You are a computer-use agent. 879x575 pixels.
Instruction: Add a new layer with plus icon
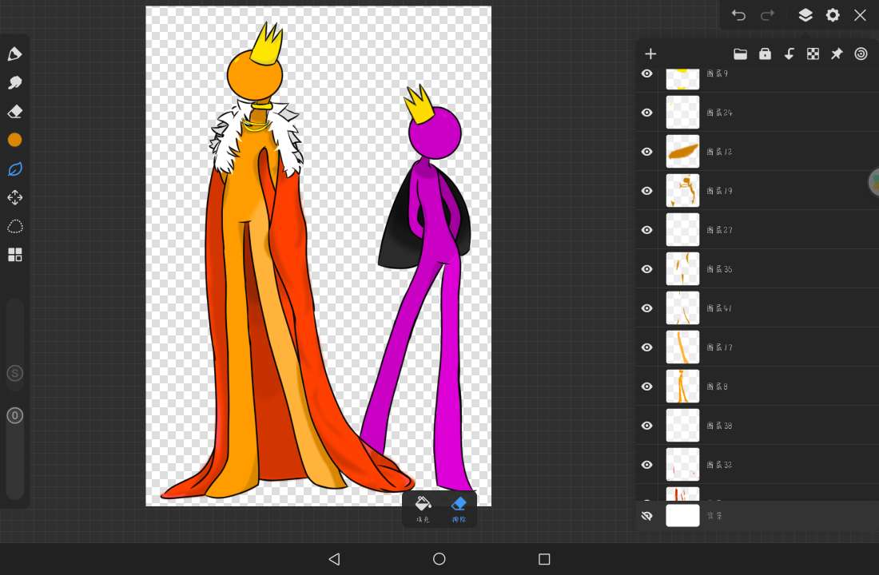(x=650, y=54)
